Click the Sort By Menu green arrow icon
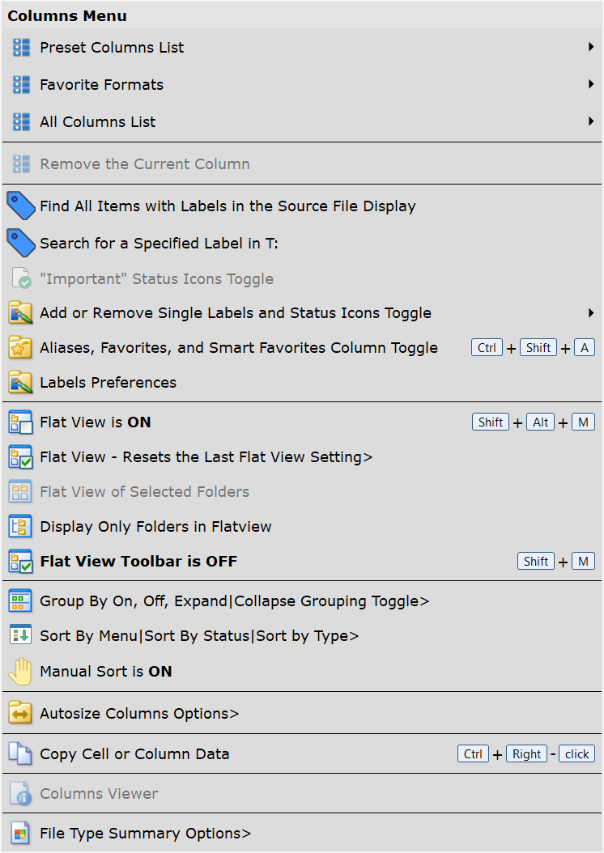Image resolution: width=604 pixels, height=853 pixels. point(21,635)
